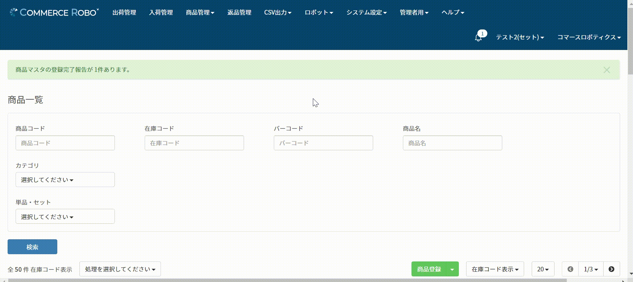
Task: Open the カテゴリ select dropdown
Action: click(65, 180)
